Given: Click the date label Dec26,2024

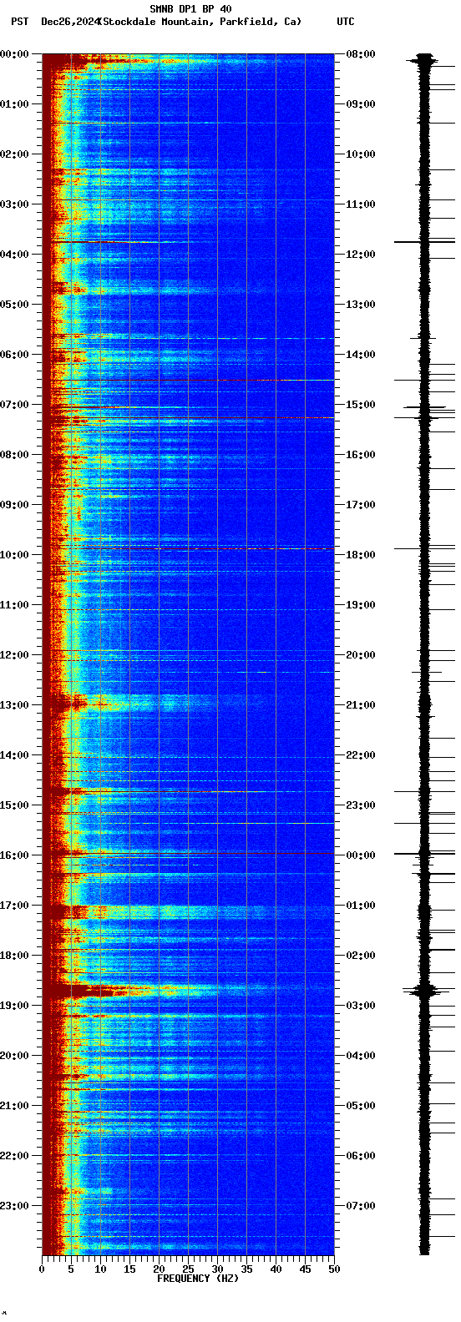Looking at the screenshot, I should pos(70,22).
